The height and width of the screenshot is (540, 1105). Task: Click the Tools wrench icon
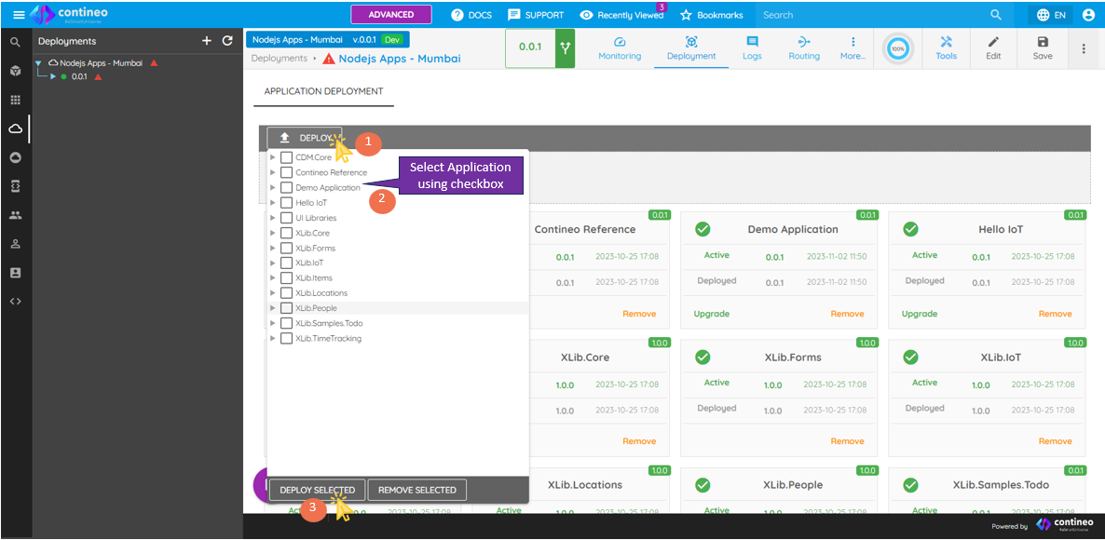coord(946,42)
